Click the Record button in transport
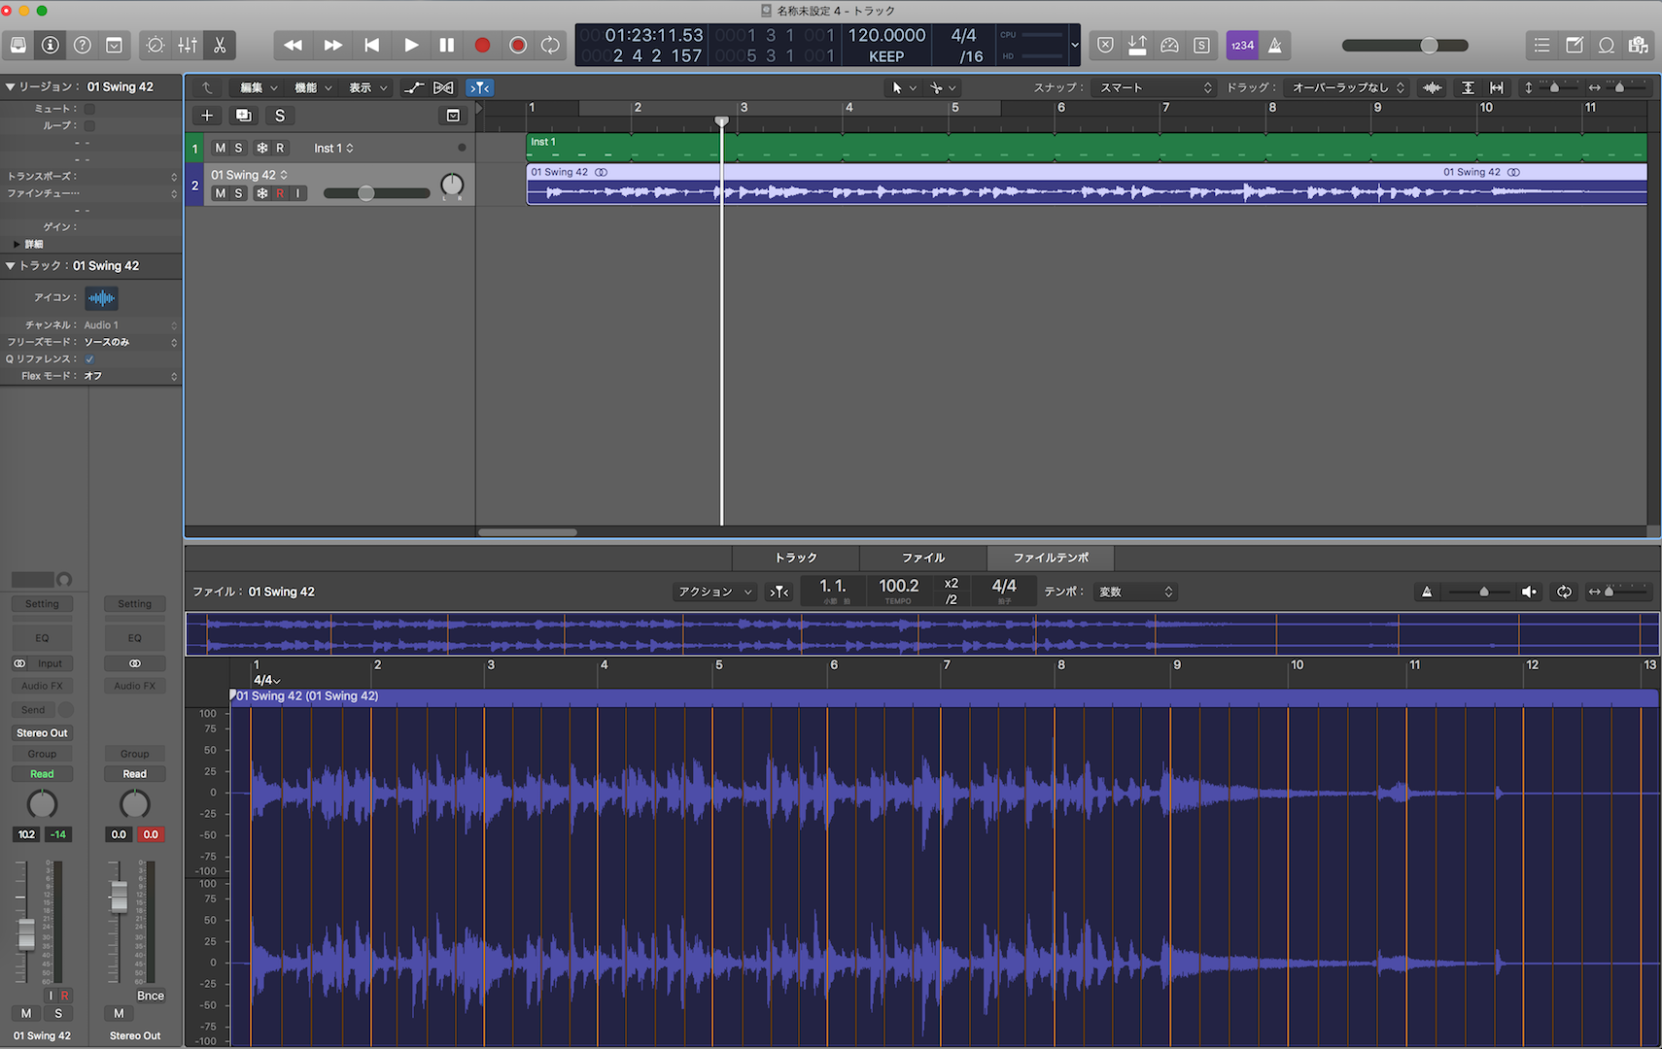This screenshot has height=1049, width=1662. tap(482, 45)
